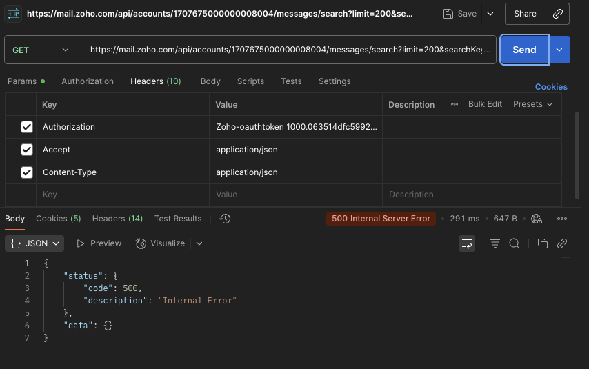This screenshot has width=589, height=369.
Task: Uncheck the Authorization header checkbox
Action: pyautogui.click(x=27, y=127)
